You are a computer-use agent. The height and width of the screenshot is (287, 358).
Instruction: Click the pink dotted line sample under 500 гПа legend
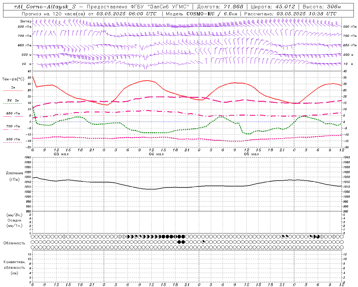(13, 142)
